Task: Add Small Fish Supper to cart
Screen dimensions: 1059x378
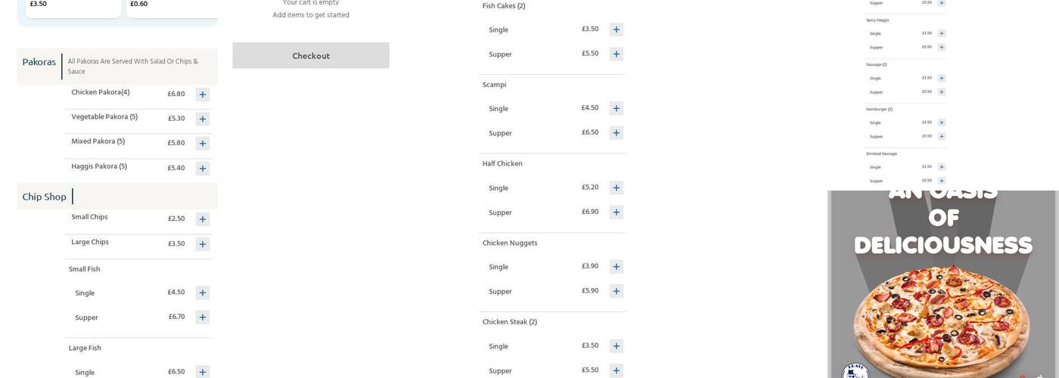Action: coord(202,318)
